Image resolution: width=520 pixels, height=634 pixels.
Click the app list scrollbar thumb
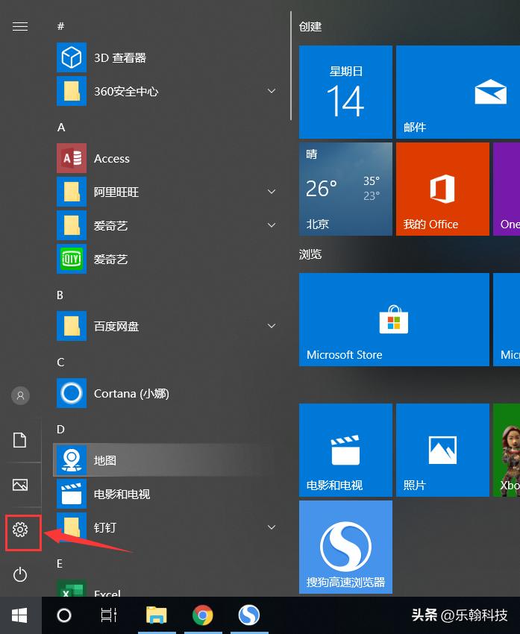291,66
